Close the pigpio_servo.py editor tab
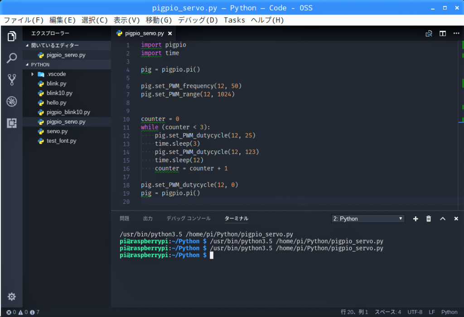Screen dimensions: 464x317 (170, 34)
